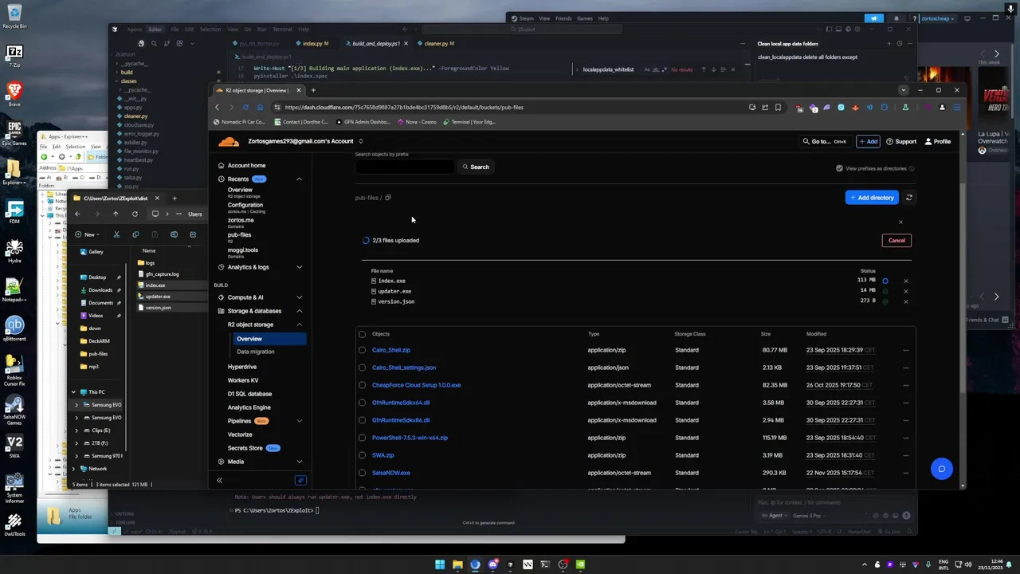Open actions menu for Cairo_Shell.zip row

[905, 350]
